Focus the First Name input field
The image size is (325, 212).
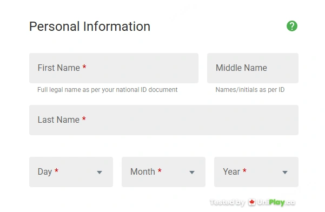click(x=114, y=68)
